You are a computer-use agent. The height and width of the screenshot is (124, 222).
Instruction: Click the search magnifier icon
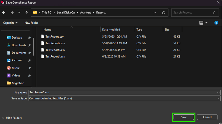pyautogui.click(x=214, y=13)
